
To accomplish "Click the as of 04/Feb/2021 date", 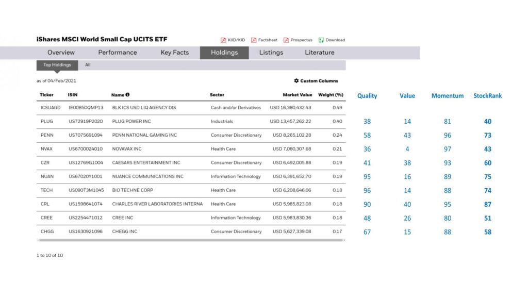I will [56, 81].
